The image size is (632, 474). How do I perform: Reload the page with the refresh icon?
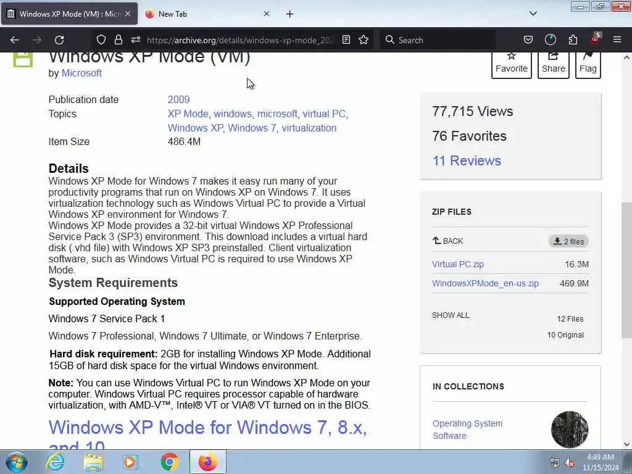point(59,40)
